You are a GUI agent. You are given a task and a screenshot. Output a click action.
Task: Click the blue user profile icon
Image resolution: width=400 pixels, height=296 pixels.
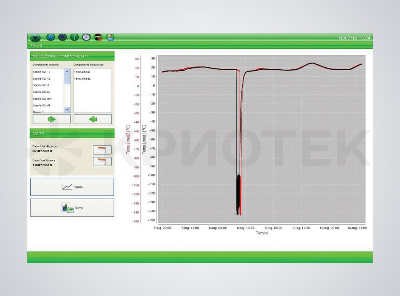coord(110,37)
